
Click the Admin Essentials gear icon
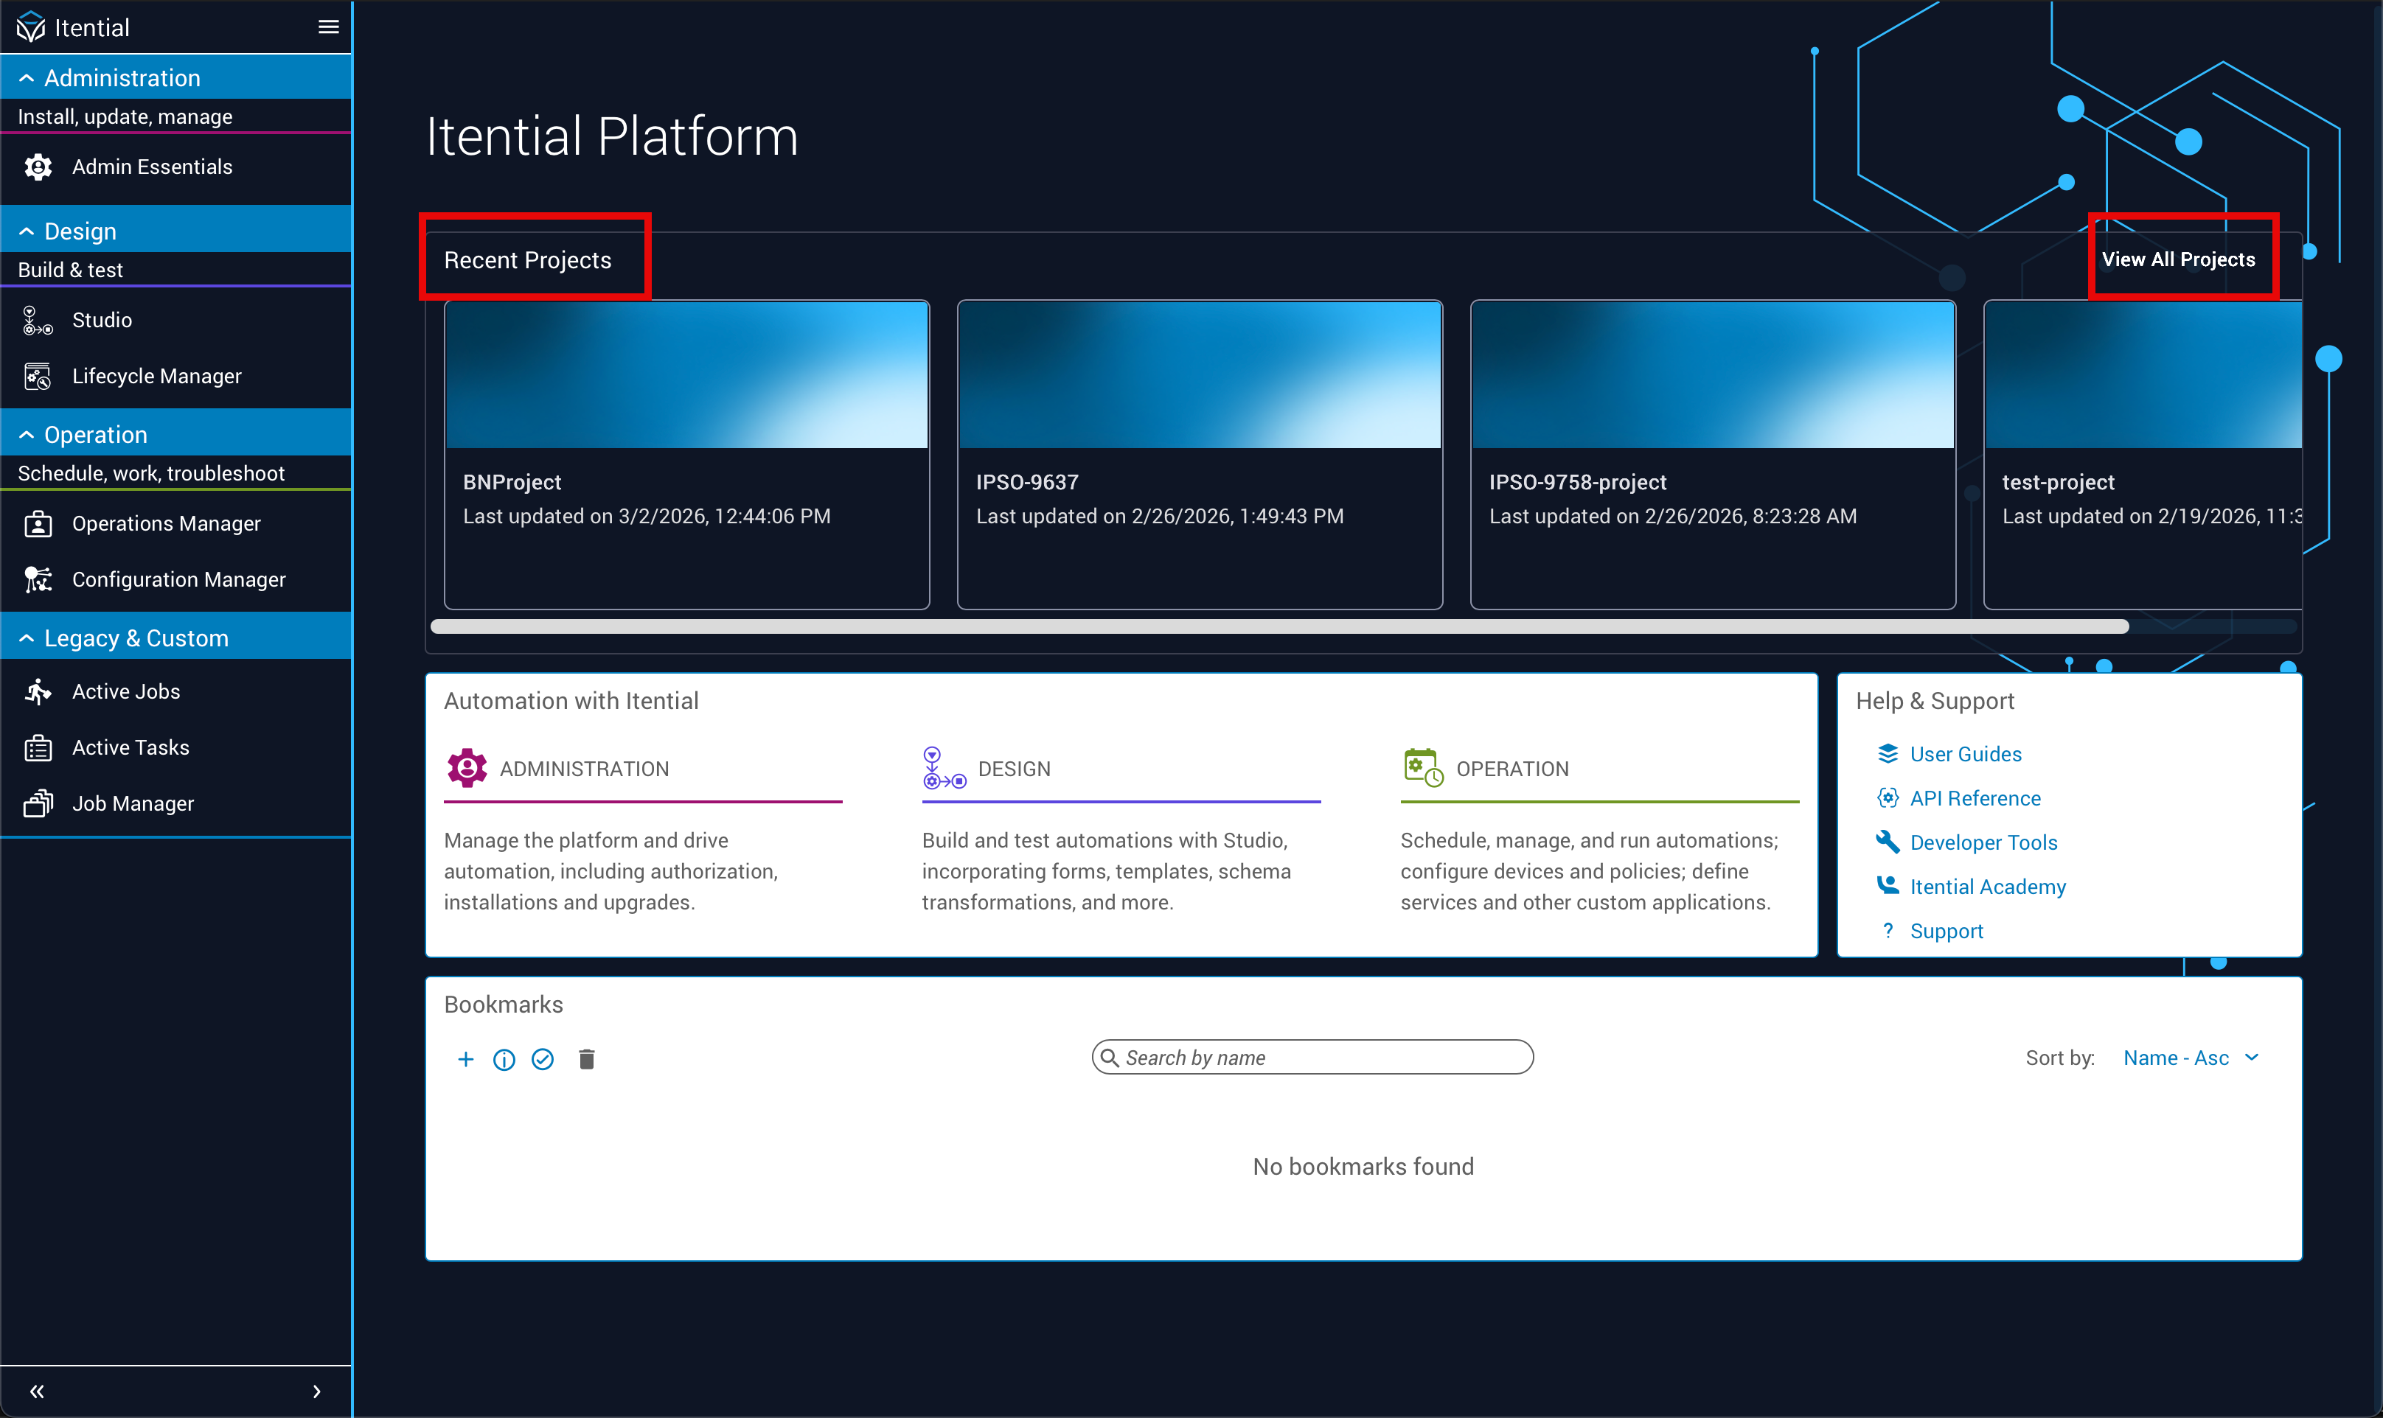pyautogui.click(x=38, y=167)
